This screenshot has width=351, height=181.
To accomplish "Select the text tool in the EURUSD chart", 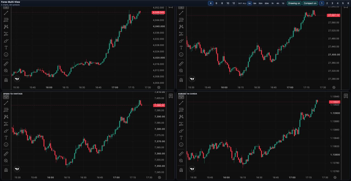I will (x=181, y=138).
